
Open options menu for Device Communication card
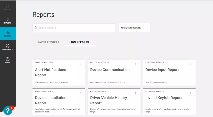coord(135,64)
